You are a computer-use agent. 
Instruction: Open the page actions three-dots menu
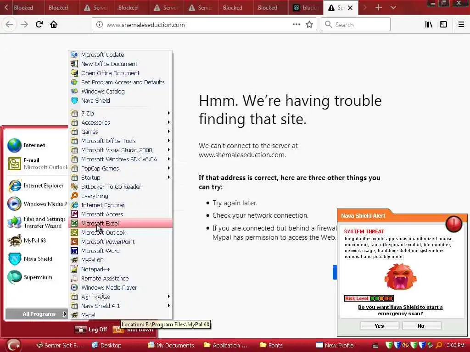click(x=296, y=24)
